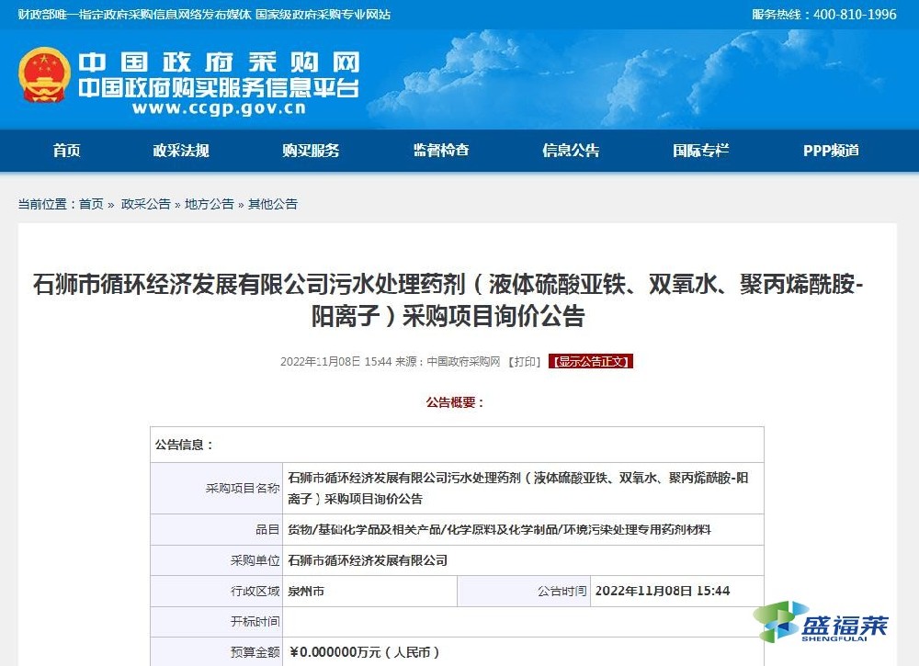This screenshot has height=666, width=919.
Task: Switch to the PPP频道 channel
Action: coord(830,151)
